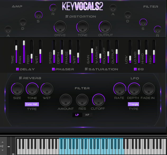Click the Distortion Drive knob
This screenshot has height=155, width=167.
[60, 27]
